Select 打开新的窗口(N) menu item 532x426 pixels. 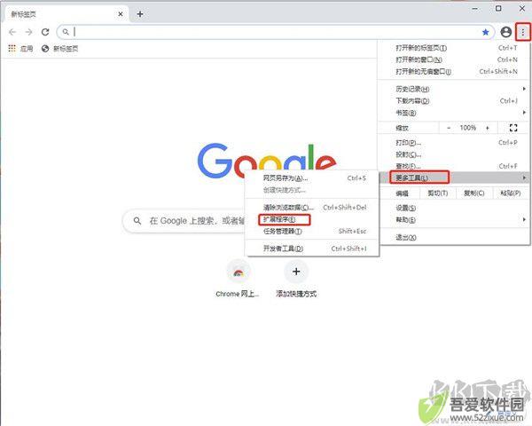click(454, 59)
